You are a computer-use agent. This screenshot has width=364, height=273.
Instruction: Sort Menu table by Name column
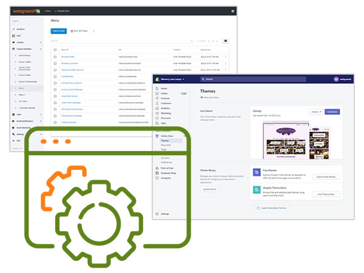coord(64,50)
